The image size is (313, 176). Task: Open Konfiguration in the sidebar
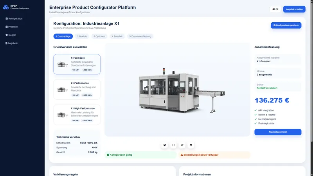(x=14, y=18)
